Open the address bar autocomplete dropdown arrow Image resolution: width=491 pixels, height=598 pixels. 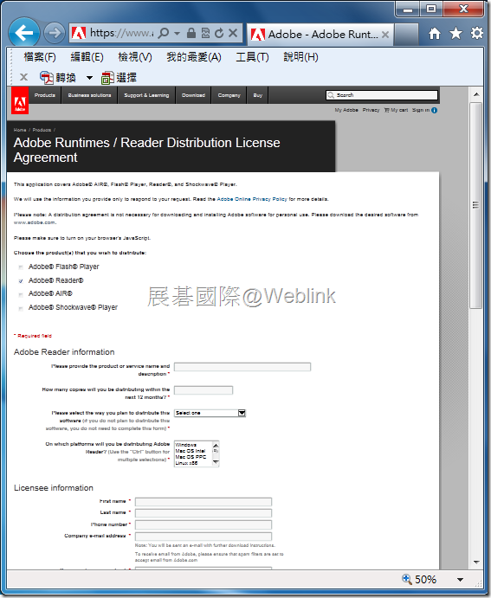coord(177,34)
